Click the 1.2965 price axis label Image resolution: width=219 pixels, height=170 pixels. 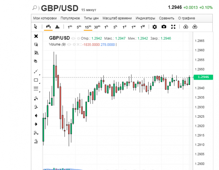point(200,41)
